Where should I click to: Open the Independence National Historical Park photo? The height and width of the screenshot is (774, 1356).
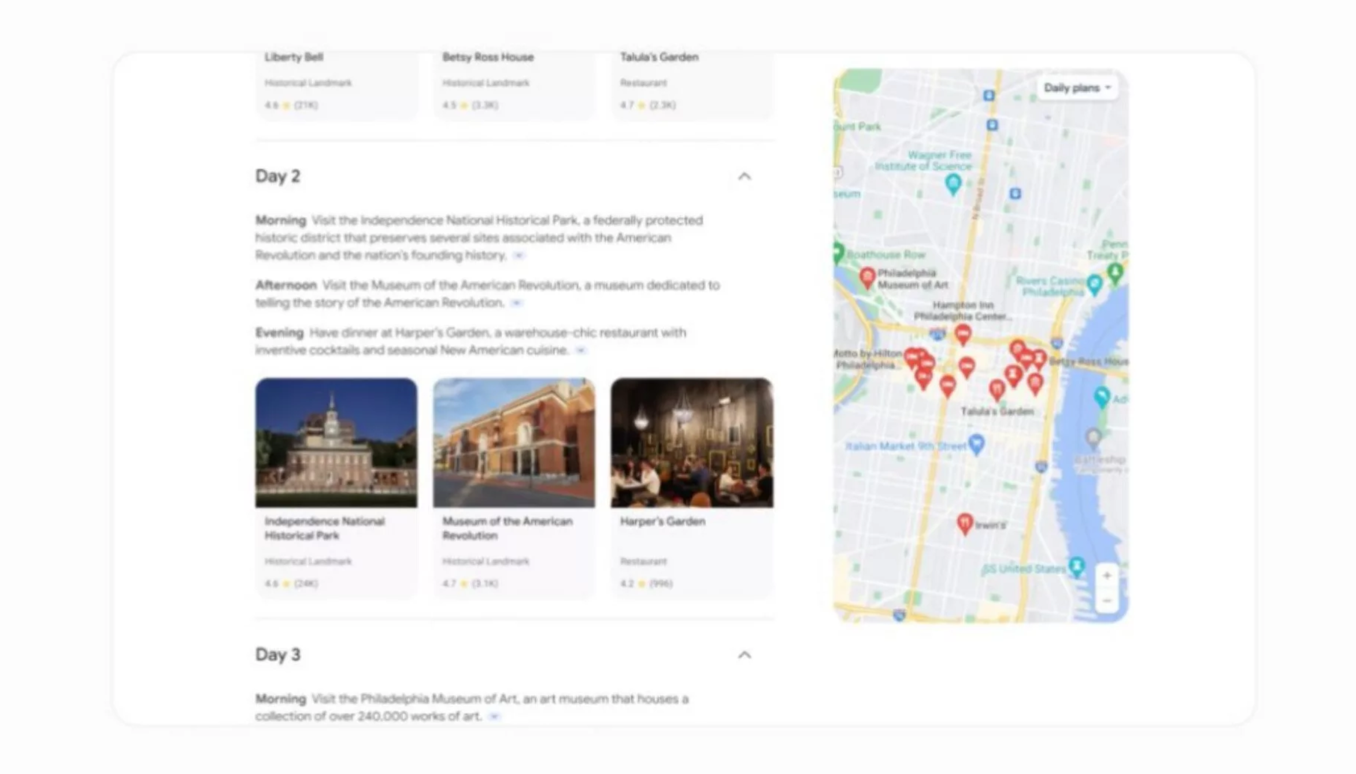(x=336, y=442)
